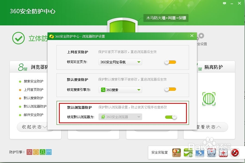This screenshot has width=245, height=163.
Task: Click the red firewall protection engine icon
Action: (29, 152)
